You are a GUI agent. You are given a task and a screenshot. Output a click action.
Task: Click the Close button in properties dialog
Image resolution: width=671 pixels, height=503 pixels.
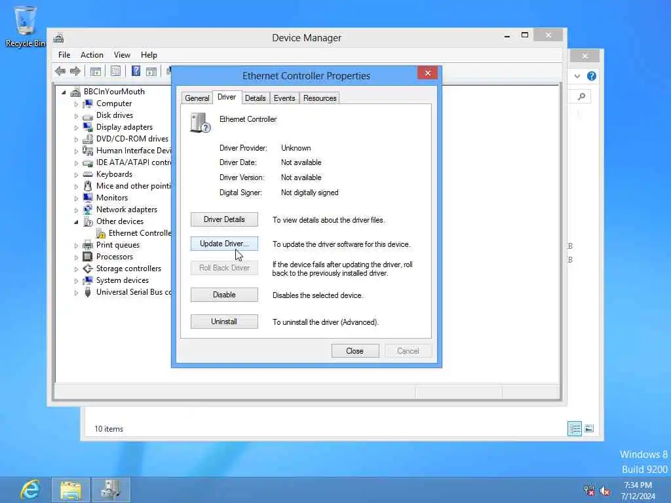tap(355, 351)
